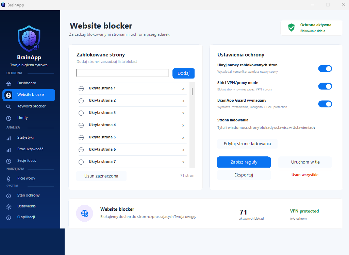Delete Ukryta strona 6 using the x
This screenshot has height=255, width=349.
click(183, 150)
